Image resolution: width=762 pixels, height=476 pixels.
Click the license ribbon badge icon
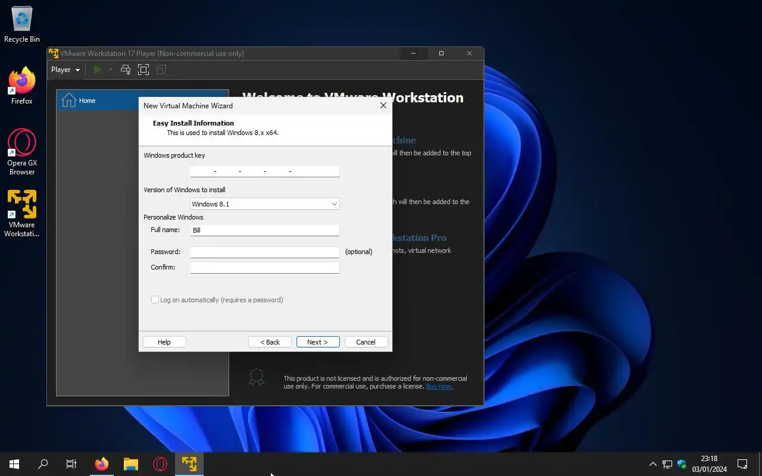pos(257,377)
